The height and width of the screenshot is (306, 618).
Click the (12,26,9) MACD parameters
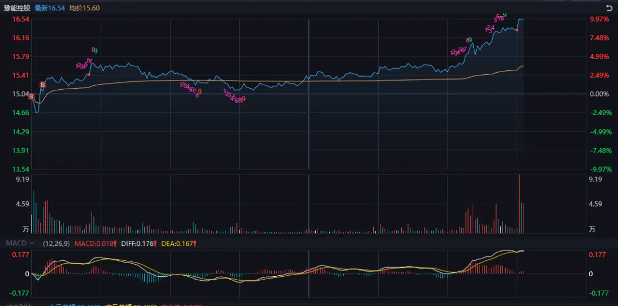click(x=57, y=244)
